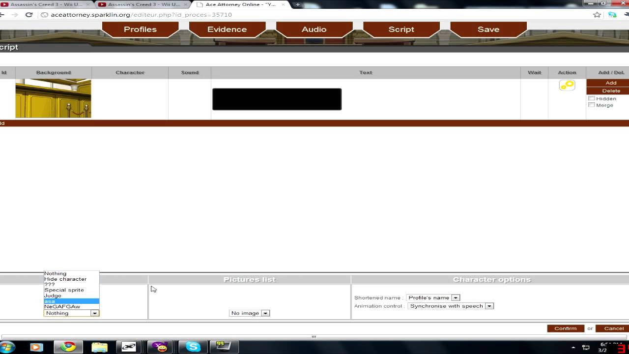Click the Character options panel header
629x354 pixels.
pos(491,280)
